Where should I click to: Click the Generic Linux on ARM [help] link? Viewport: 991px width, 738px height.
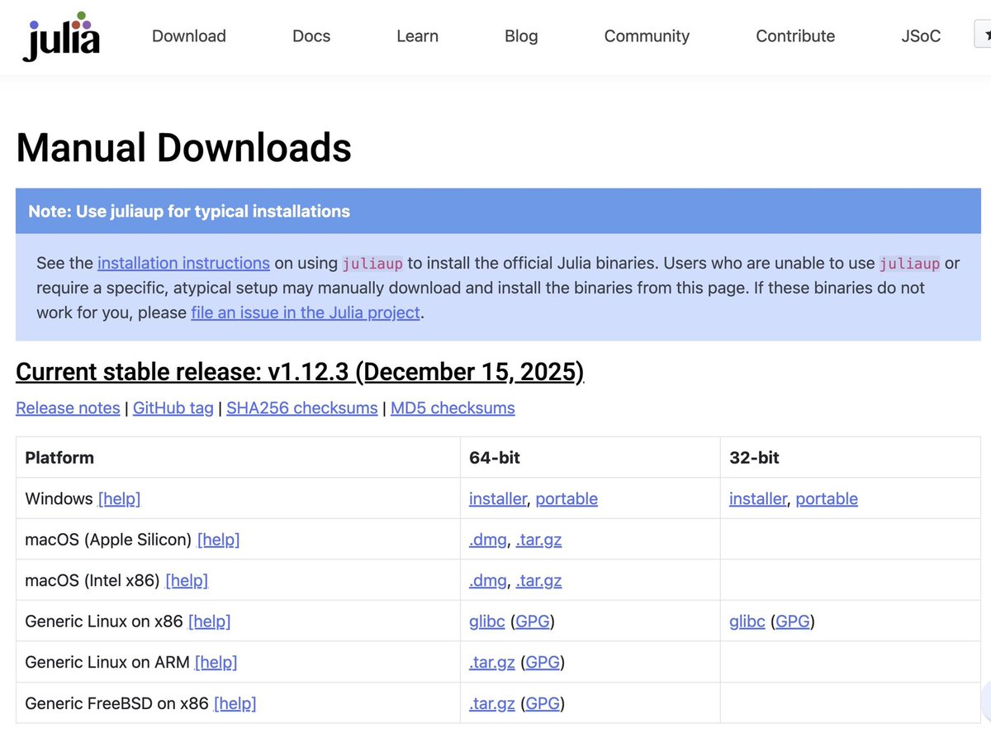216,662
